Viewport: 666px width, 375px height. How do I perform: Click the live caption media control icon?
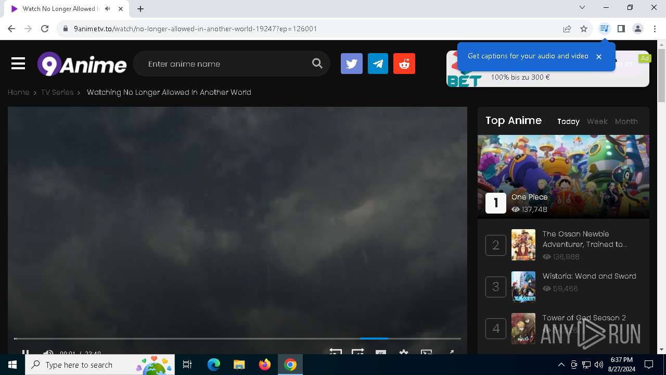(604, 29)
